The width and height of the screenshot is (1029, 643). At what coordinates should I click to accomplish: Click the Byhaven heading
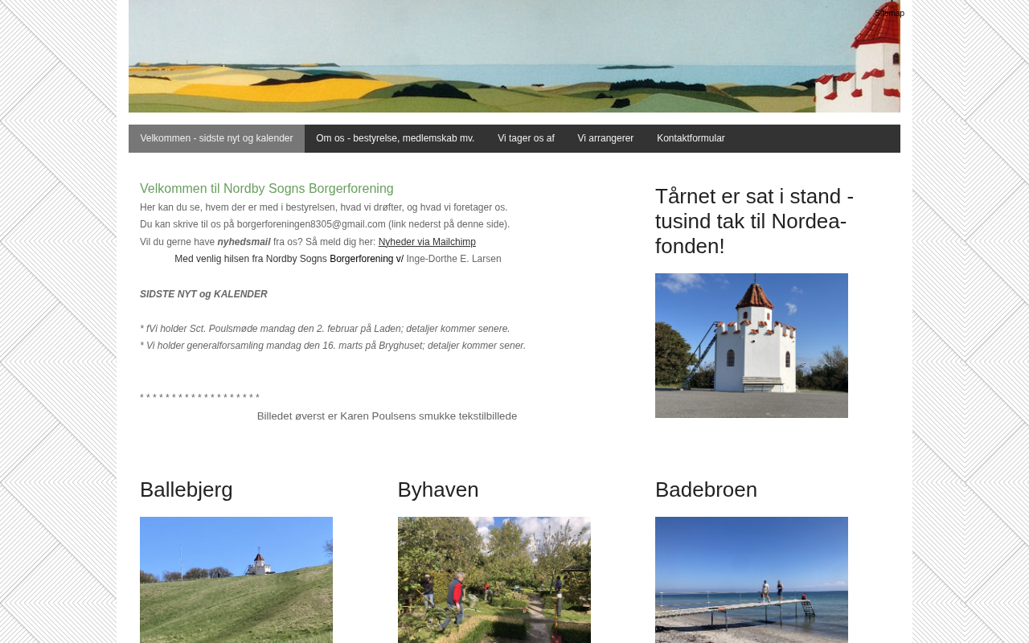click(438, 489)
